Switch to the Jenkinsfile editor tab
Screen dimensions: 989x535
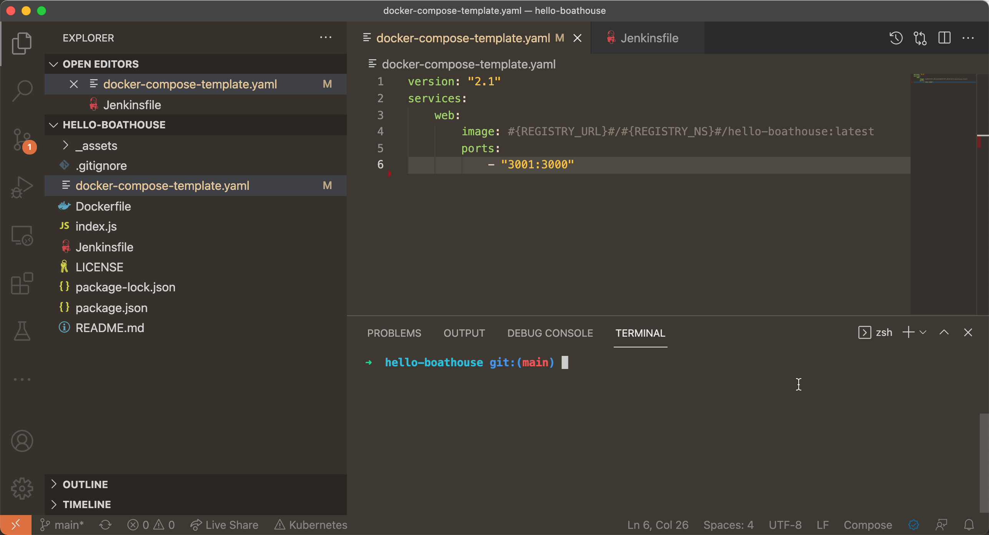(x=648, y=38)
